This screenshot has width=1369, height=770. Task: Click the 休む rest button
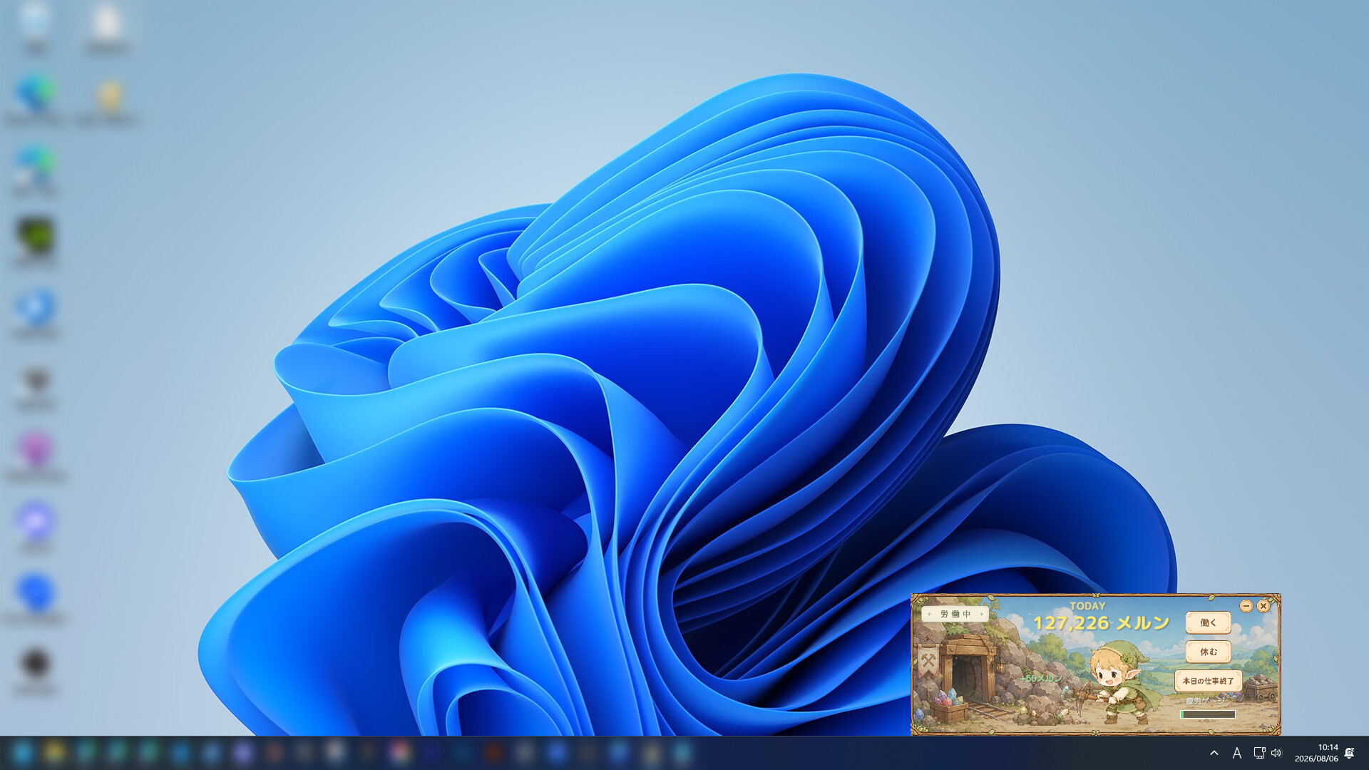click(x=1208, y=652)
